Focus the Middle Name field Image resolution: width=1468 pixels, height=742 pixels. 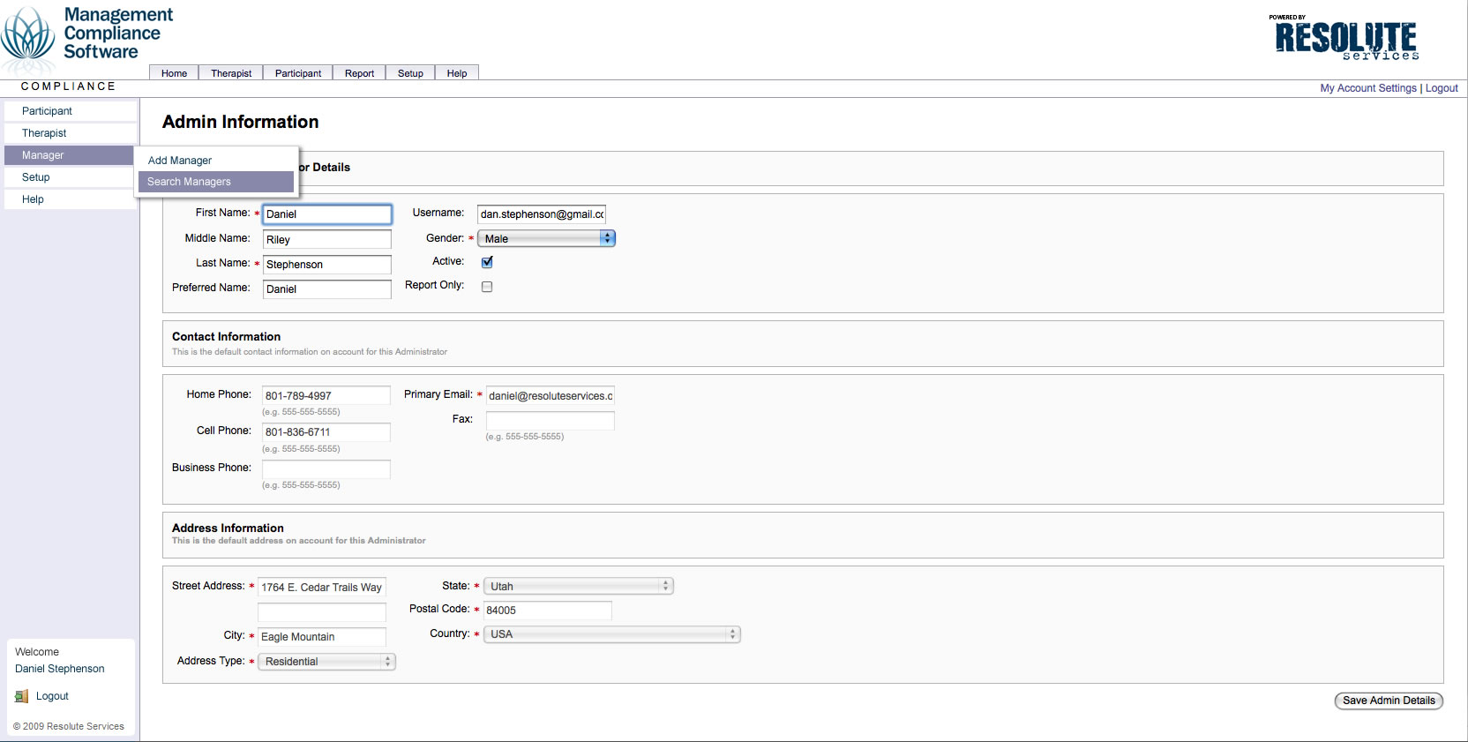click(x=327, y=240)
